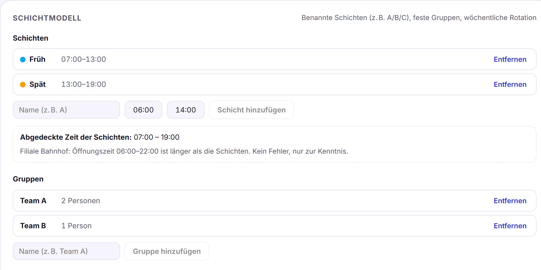The width and height of the screenshot is (541, 270).
Task: Remove the Team B group
Action: [510, 226]
